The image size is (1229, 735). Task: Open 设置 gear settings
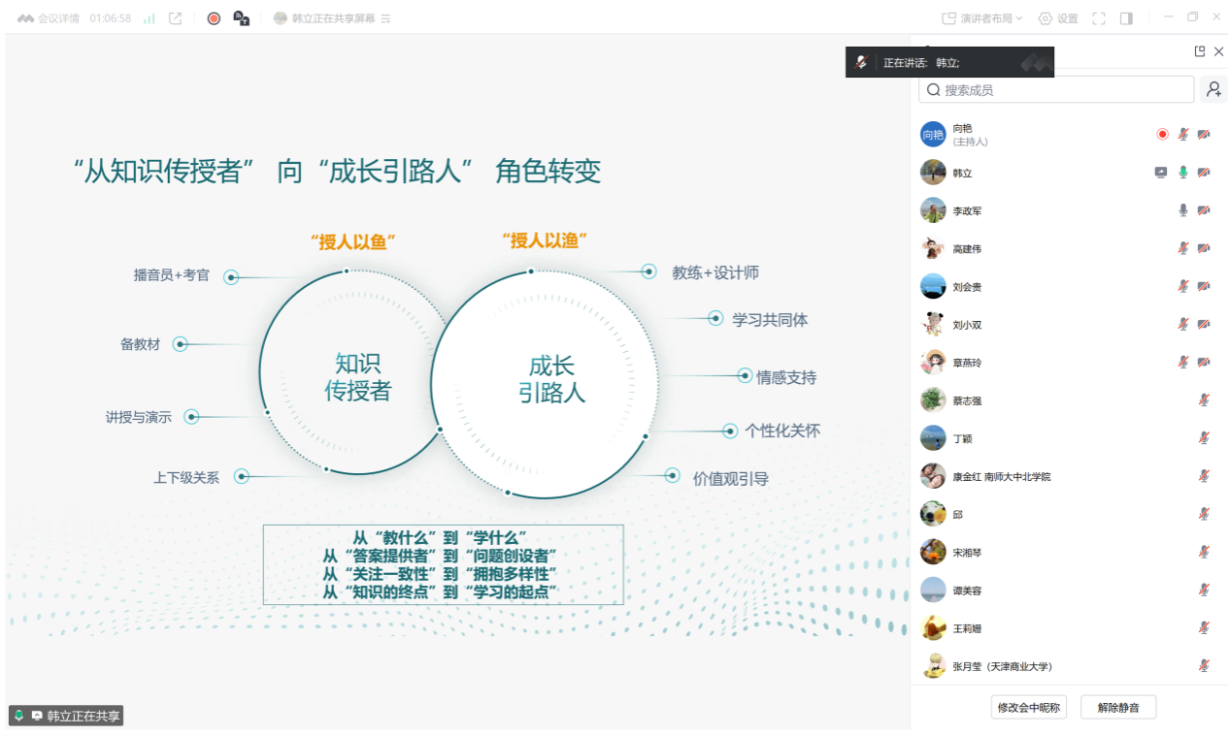coord(1058,18)
